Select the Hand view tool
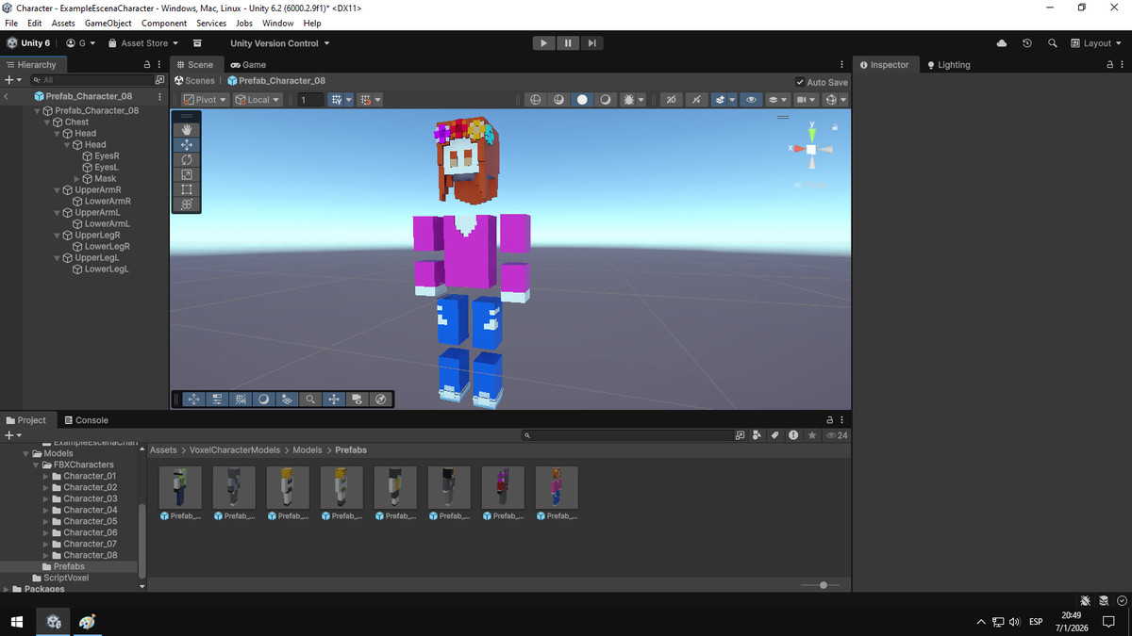Image resolution: width=1132 pixels, height=636 pixels. tap(186, 129)
